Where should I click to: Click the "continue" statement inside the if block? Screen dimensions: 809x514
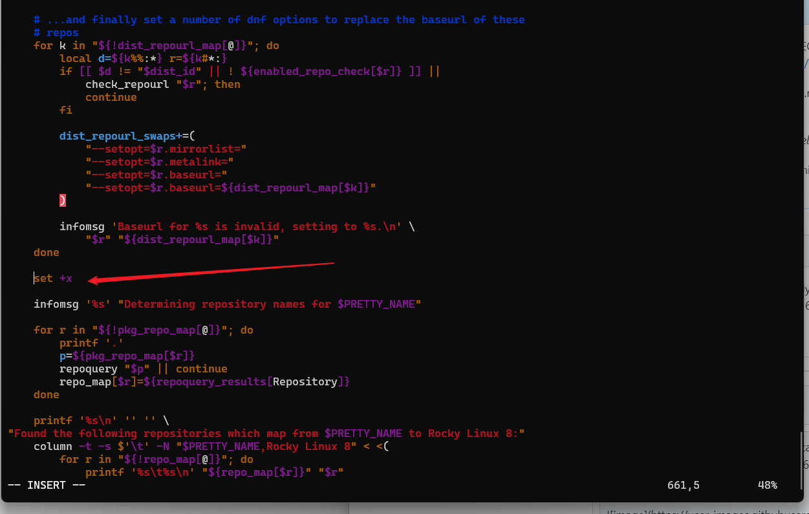pyautogui.click(x=111, y=97)
